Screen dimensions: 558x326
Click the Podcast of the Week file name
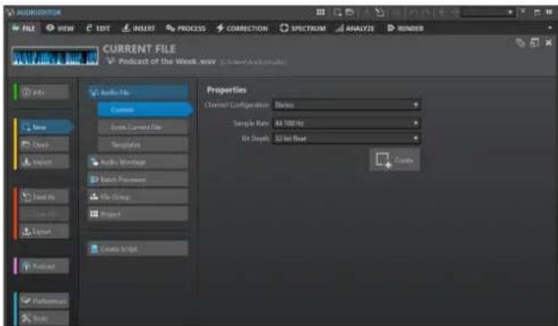pyautogui.click(x=167, y=62)
